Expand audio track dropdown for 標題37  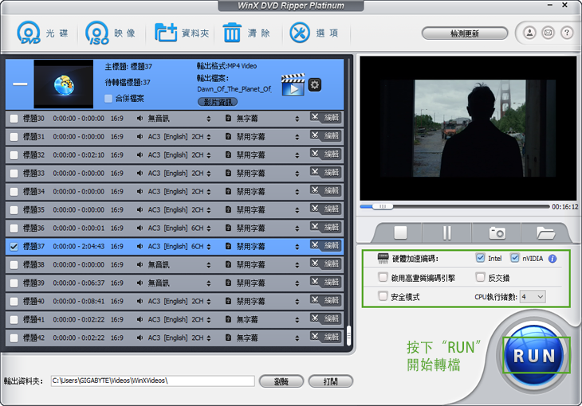click(x=209, y=247)
